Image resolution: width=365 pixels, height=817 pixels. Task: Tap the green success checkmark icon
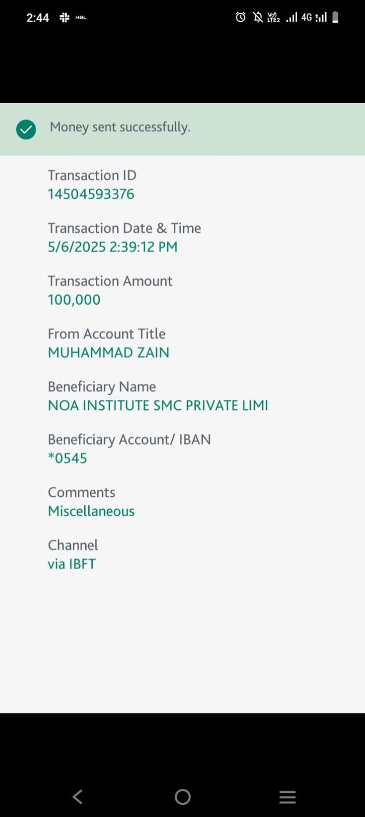[26, 130]
